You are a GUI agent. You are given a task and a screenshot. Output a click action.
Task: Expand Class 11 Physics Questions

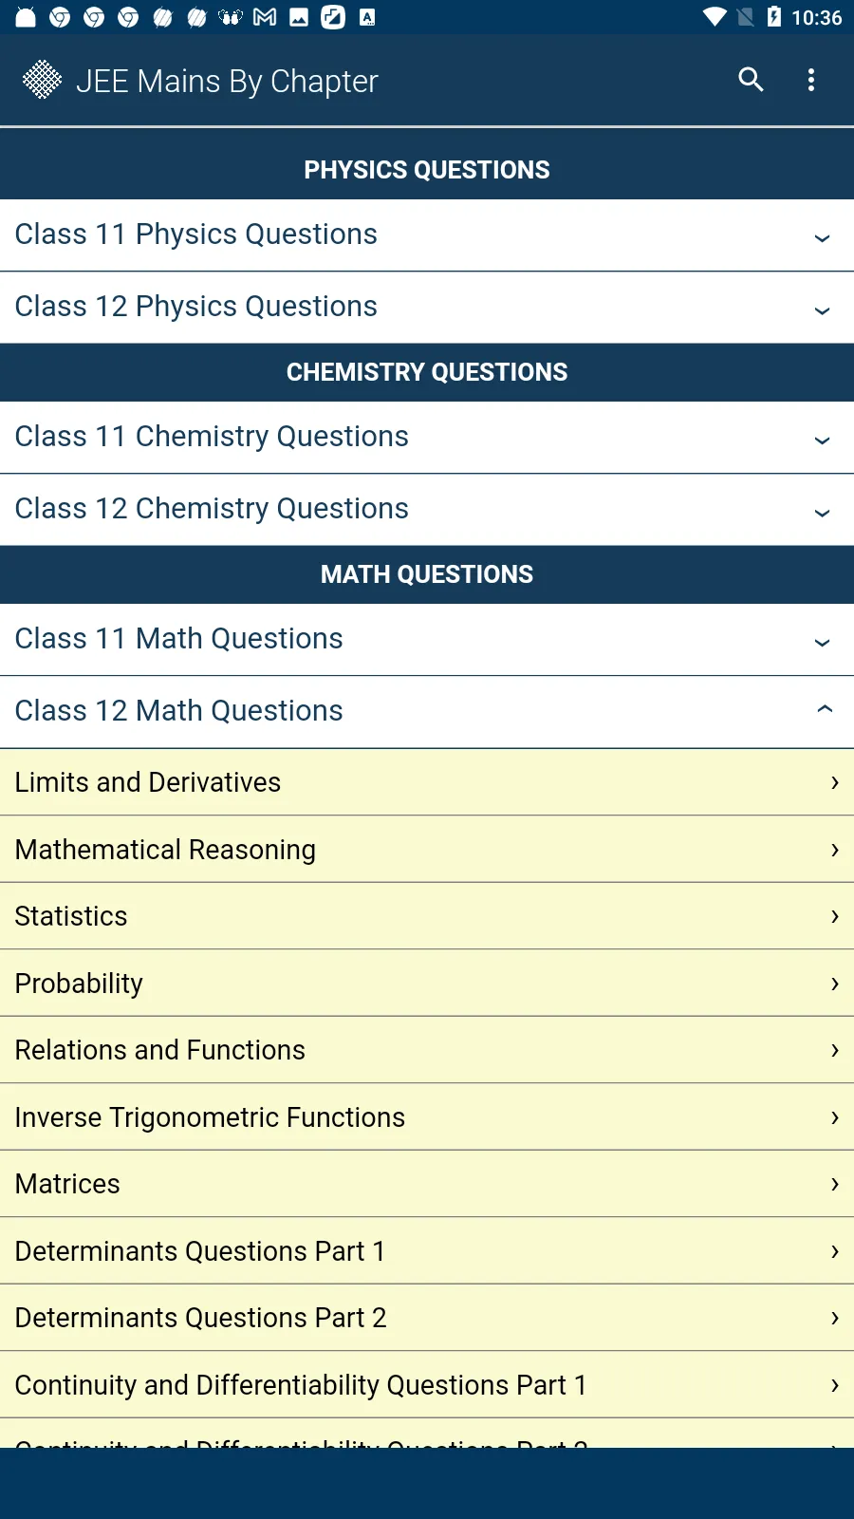coord(822,237)
